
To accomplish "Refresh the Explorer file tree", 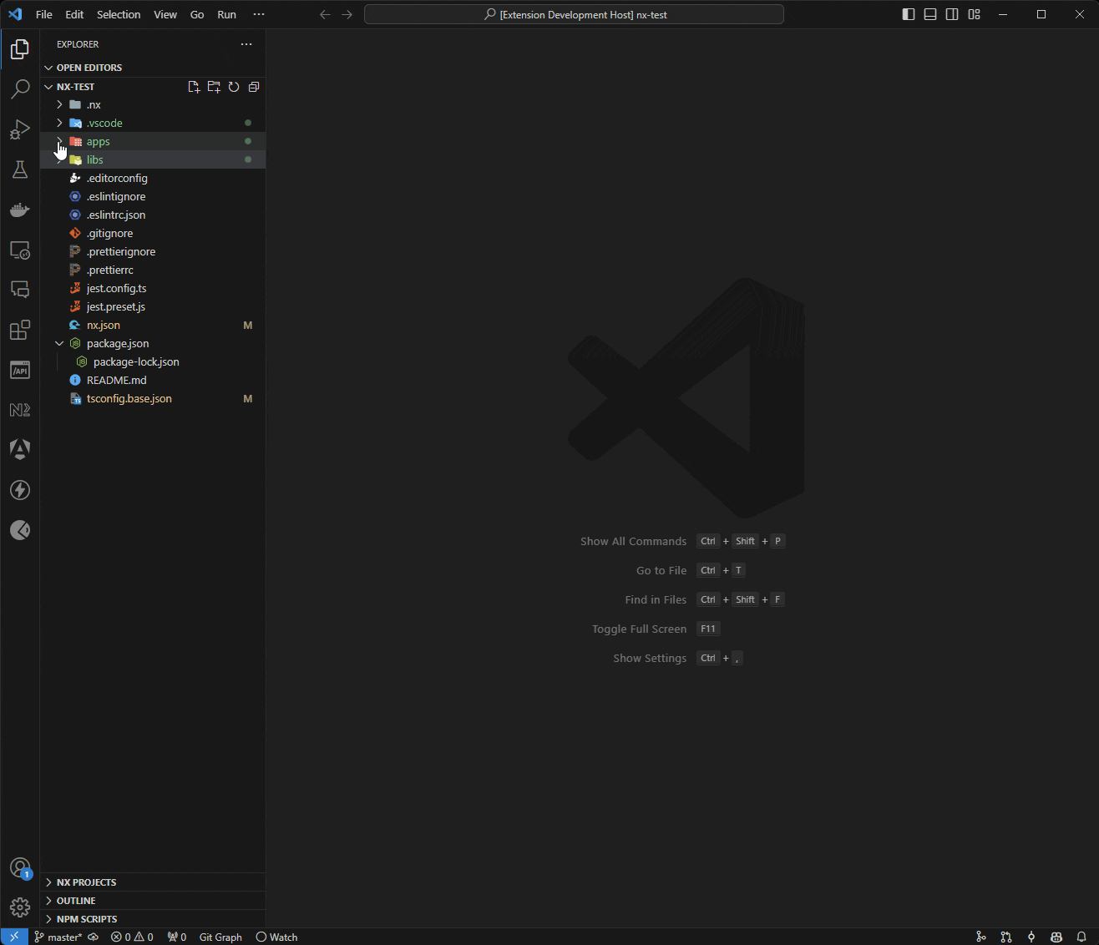I will coord(234,87).
